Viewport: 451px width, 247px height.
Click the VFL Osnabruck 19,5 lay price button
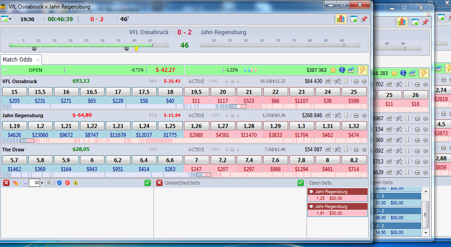[x=196, y=92]
